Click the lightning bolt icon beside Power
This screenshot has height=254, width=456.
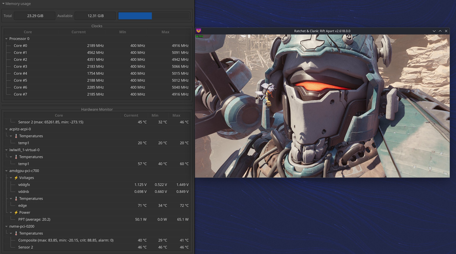pos(16,212)
